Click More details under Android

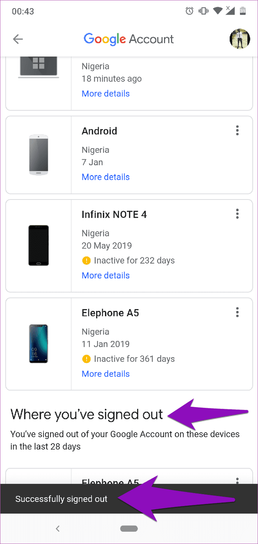106,177
